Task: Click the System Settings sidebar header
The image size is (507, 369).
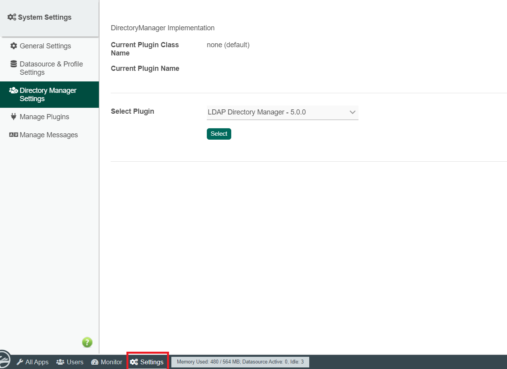Action: (45, 17)
